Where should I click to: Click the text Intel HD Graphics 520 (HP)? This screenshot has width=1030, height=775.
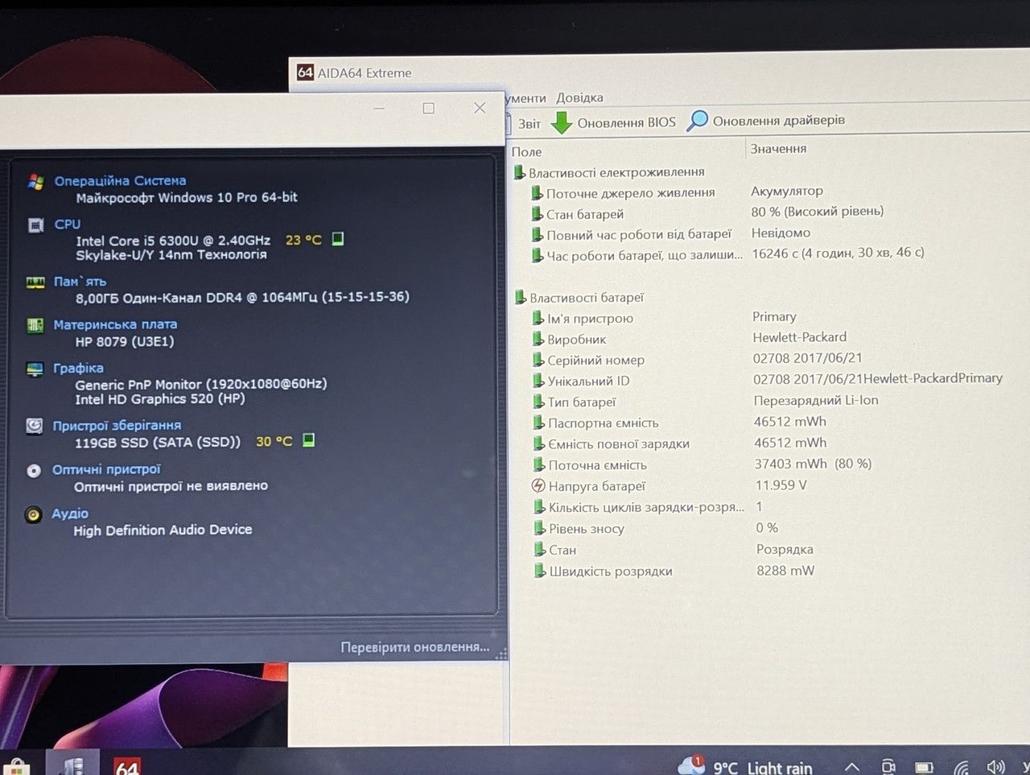tap(160, 399)
